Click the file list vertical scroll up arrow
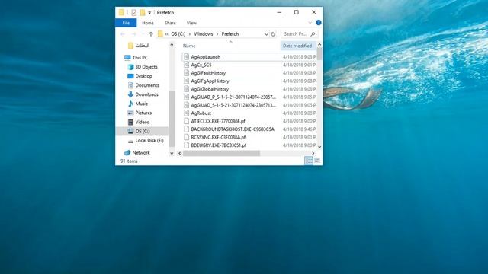The height and width of the screenshot is (274, 488). click(319, 45)
